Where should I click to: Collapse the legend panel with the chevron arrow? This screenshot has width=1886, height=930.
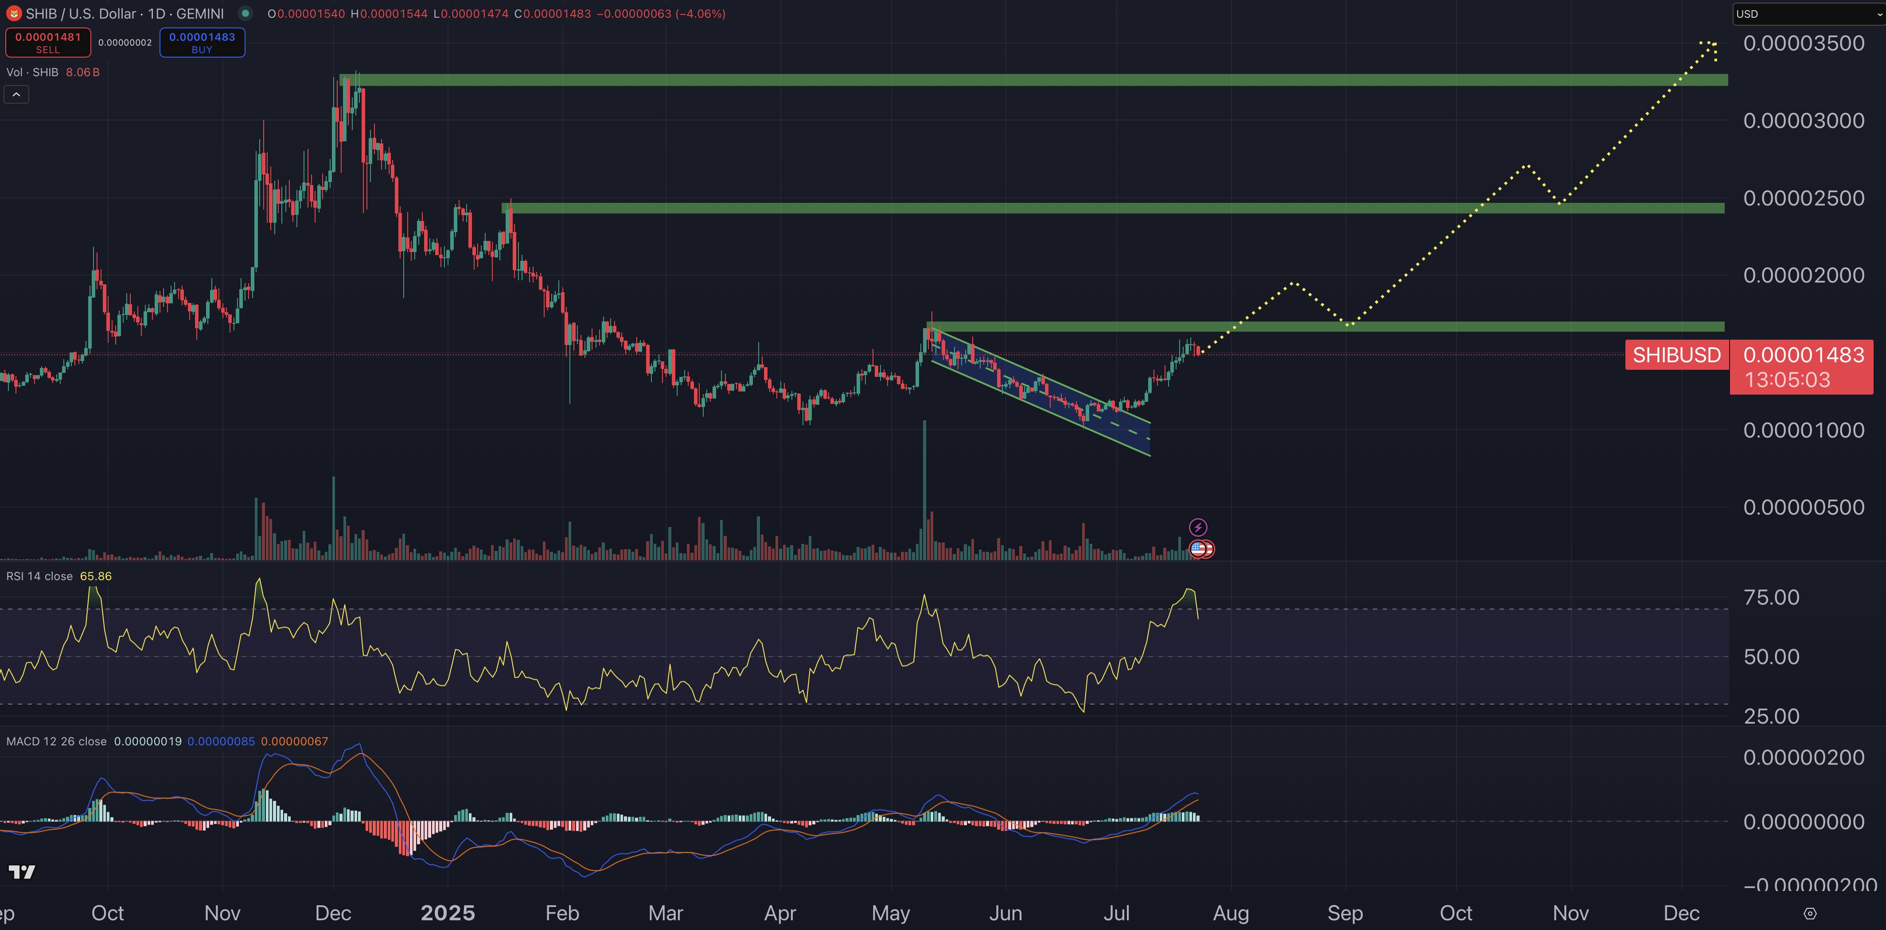click(x=16, y=93)
